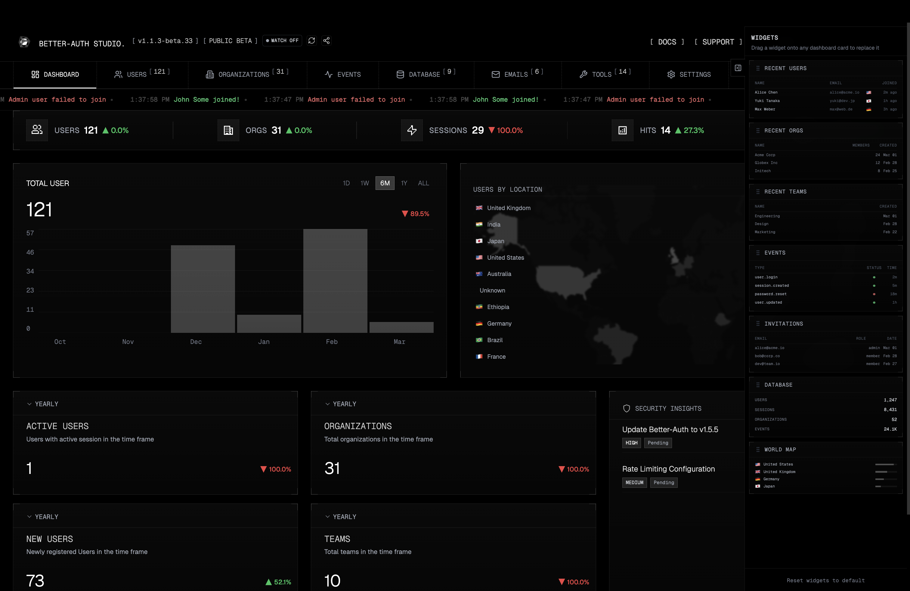Click the Organizations building icon
This screenshot has width=910, height=591.
pyautogui.click(x=210, y=75)
